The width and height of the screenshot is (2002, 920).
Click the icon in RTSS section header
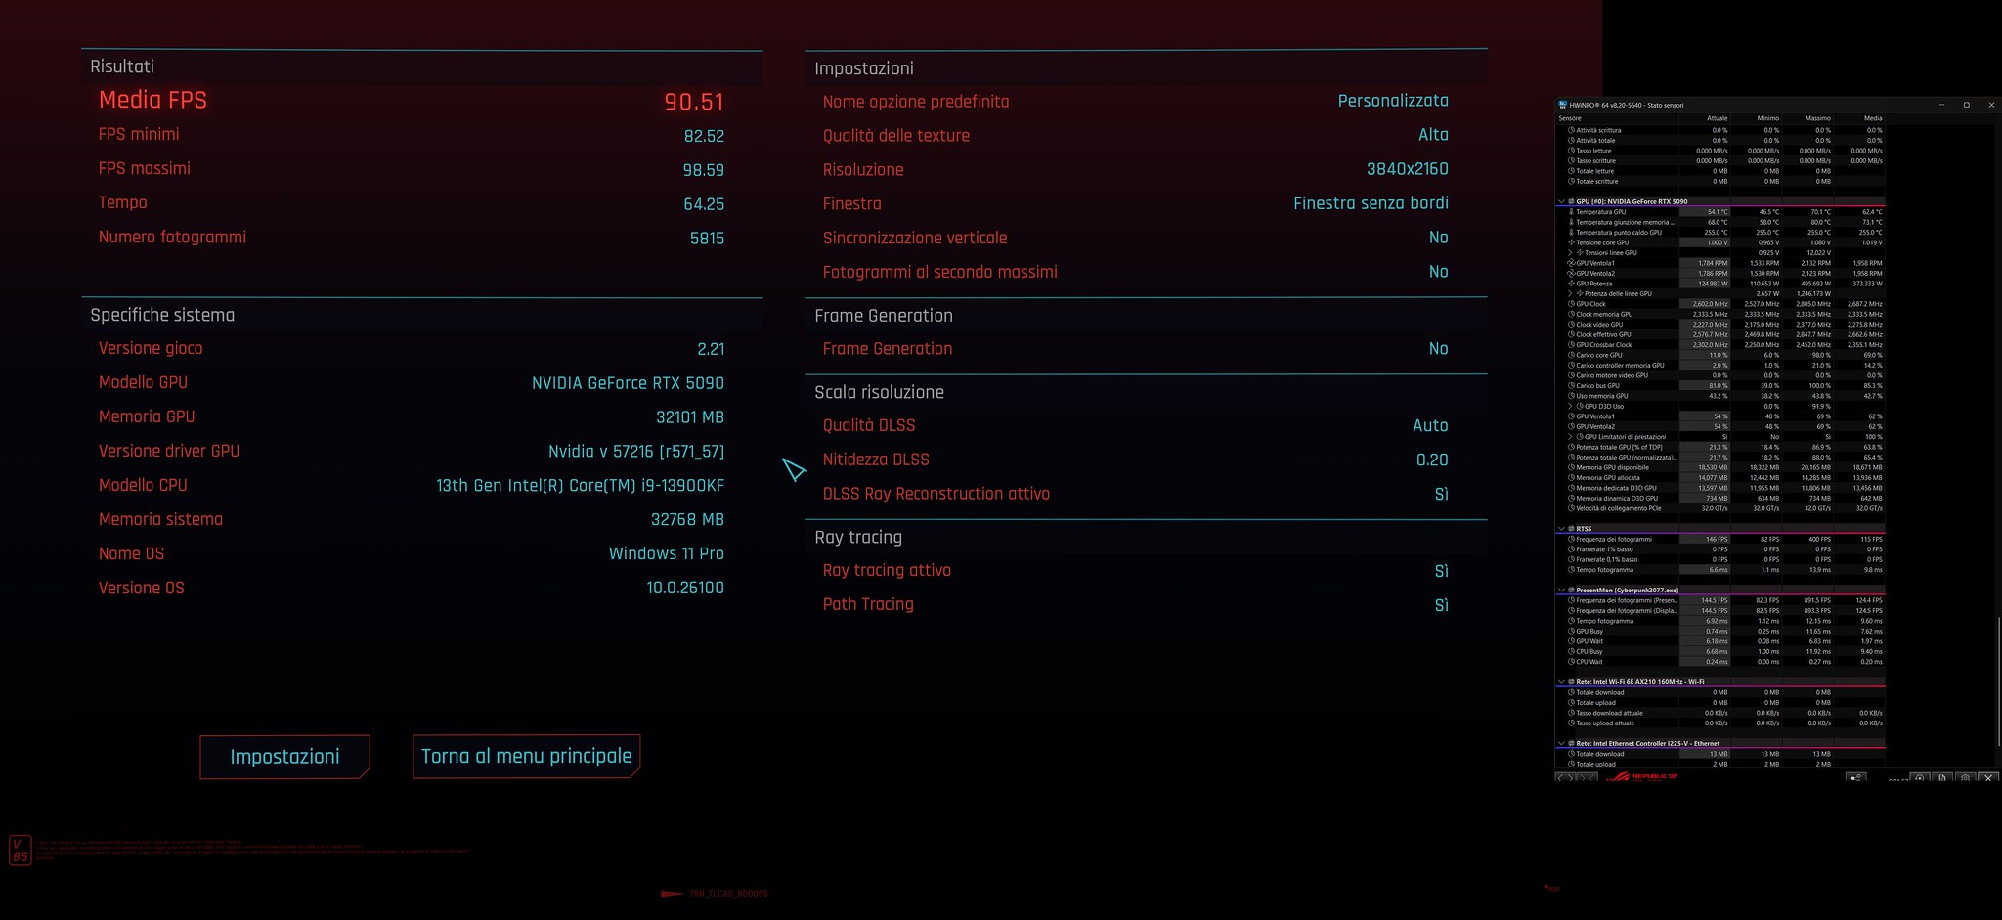[x=1571, y=529]
